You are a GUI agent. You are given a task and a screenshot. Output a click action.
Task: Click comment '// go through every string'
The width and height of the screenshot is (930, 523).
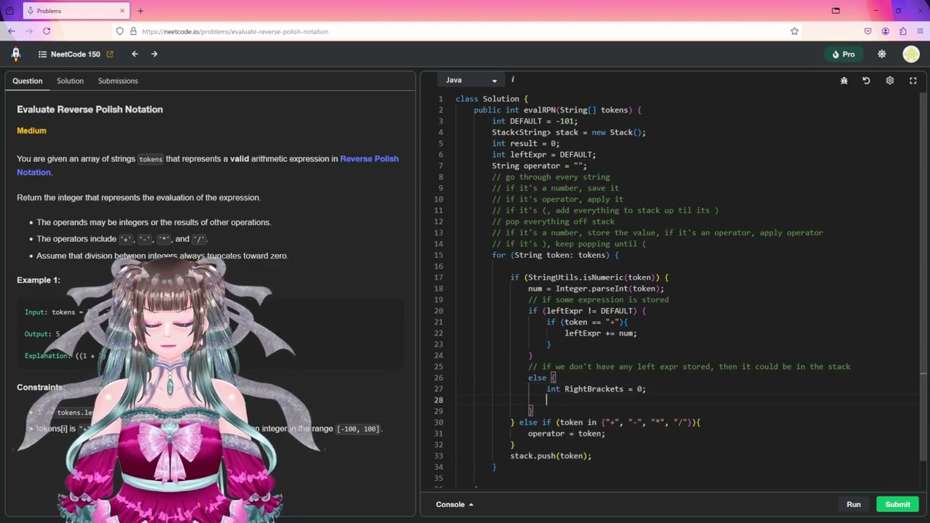click(x=551, y=177)
